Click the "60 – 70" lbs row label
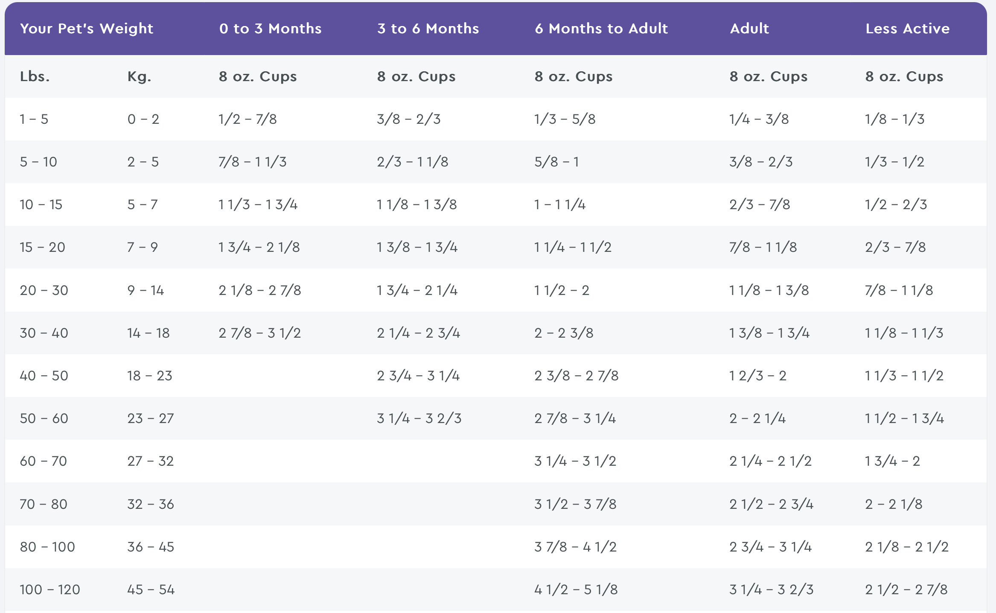Image resolution: width=996 pixels, height=613 pixels. (43, 461)
